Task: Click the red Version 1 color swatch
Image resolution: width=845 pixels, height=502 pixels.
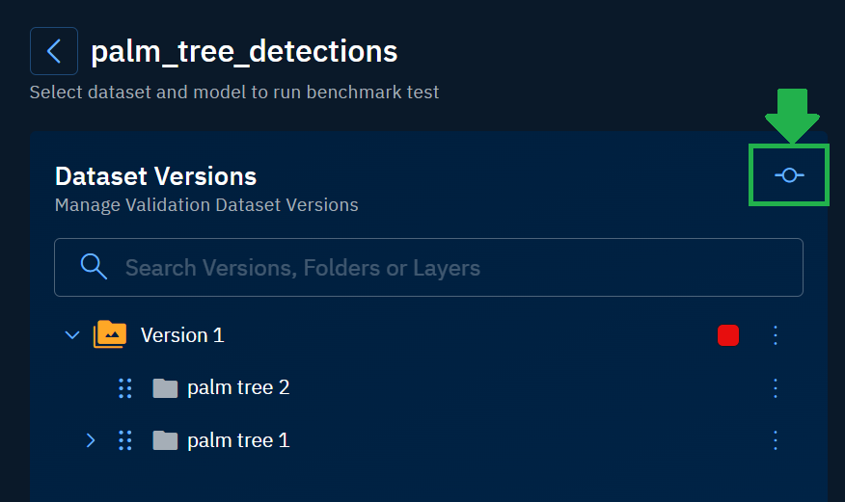Action: point(728,335)
